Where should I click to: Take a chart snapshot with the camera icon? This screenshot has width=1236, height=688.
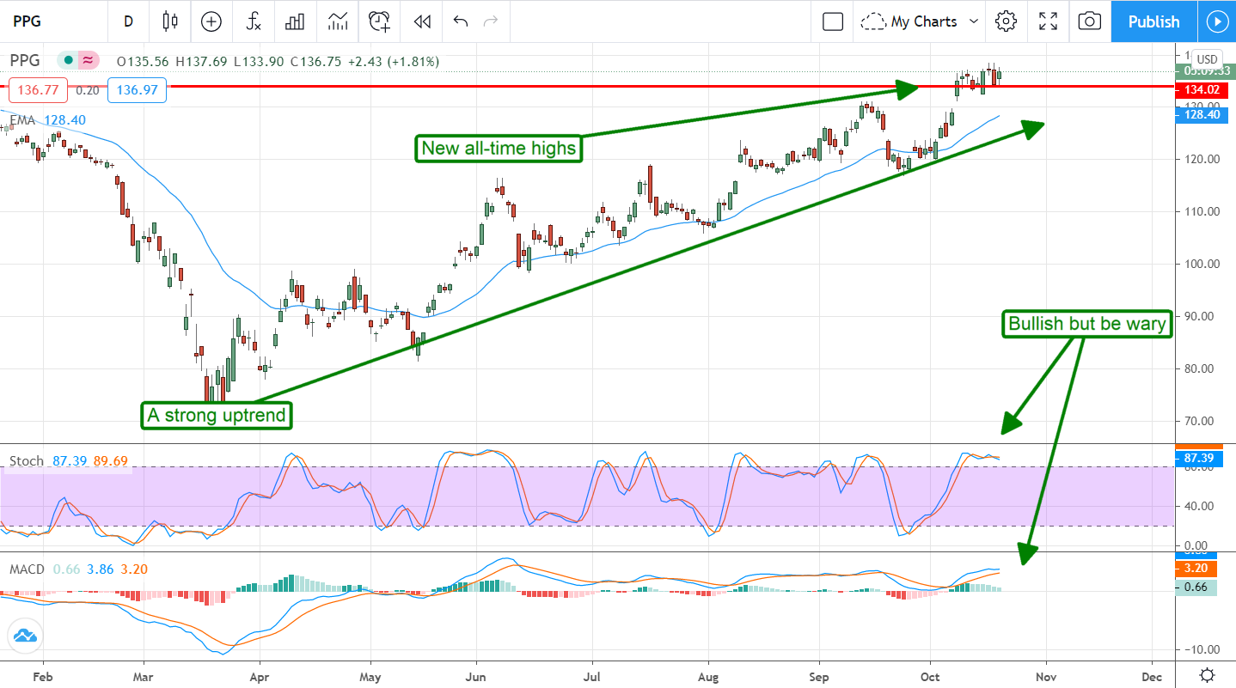coord(1089,21)
